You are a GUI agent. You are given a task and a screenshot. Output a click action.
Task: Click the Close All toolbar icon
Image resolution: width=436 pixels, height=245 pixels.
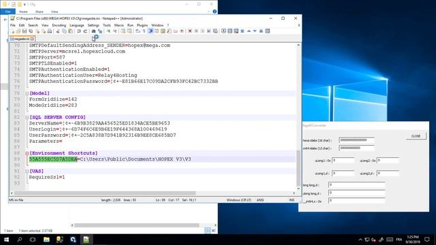pos(44,31)
